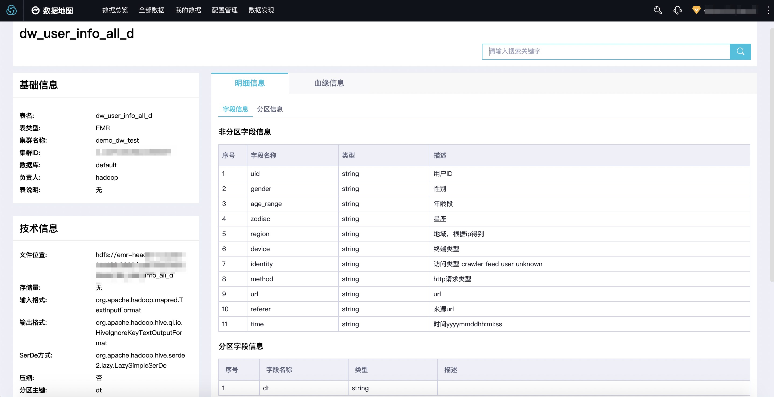Screen dimensions: 774x397
Task: Click the 数据地图 product logo
Action: (x=52, y=10)
